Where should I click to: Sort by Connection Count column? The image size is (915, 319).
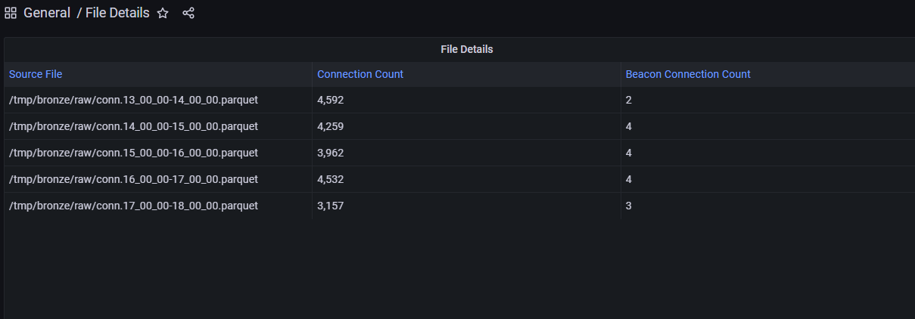(x=360, y=74)
